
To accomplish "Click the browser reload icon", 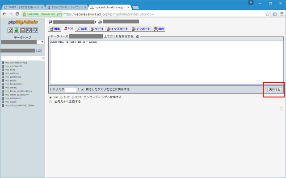I will pyautogui.click(x=17, y=14).
